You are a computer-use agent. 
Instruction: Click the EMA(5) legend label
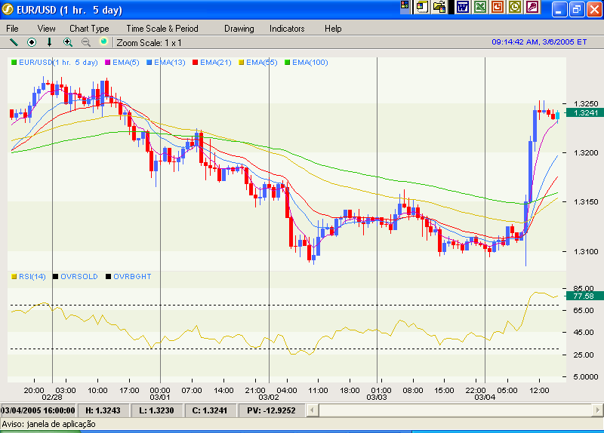[125, 63]
